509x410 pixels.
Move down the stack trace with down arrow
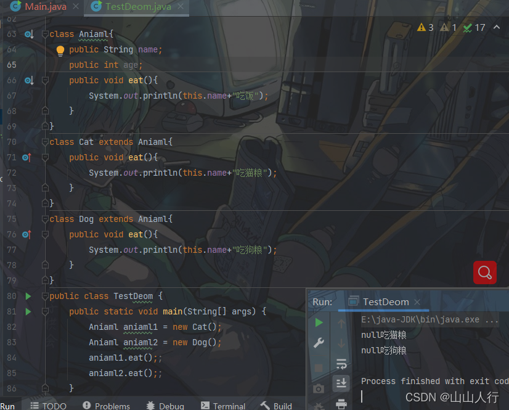[x=341, y=343]
